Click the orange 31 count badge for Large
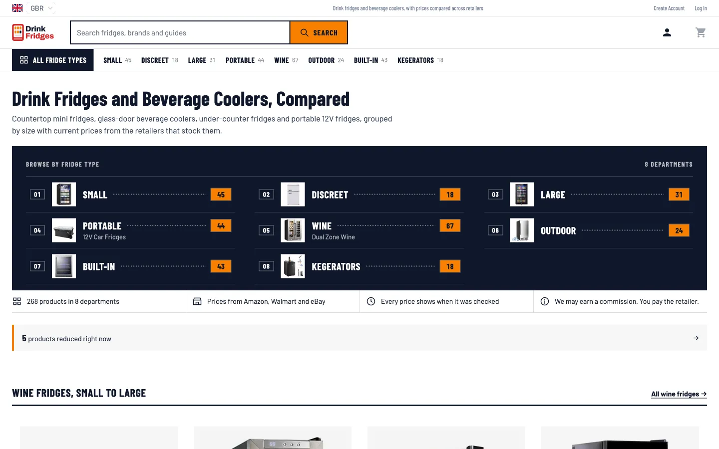This screenshot has width=719, height=449. [679, 195]
